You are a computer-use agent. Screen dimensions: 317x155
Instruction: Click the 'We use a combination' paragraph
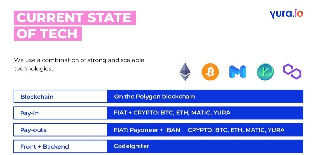tap(79, 64)
